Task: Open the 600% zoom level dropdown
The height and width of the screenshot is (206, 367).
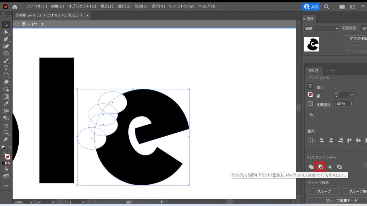Action: pos(31,202)
